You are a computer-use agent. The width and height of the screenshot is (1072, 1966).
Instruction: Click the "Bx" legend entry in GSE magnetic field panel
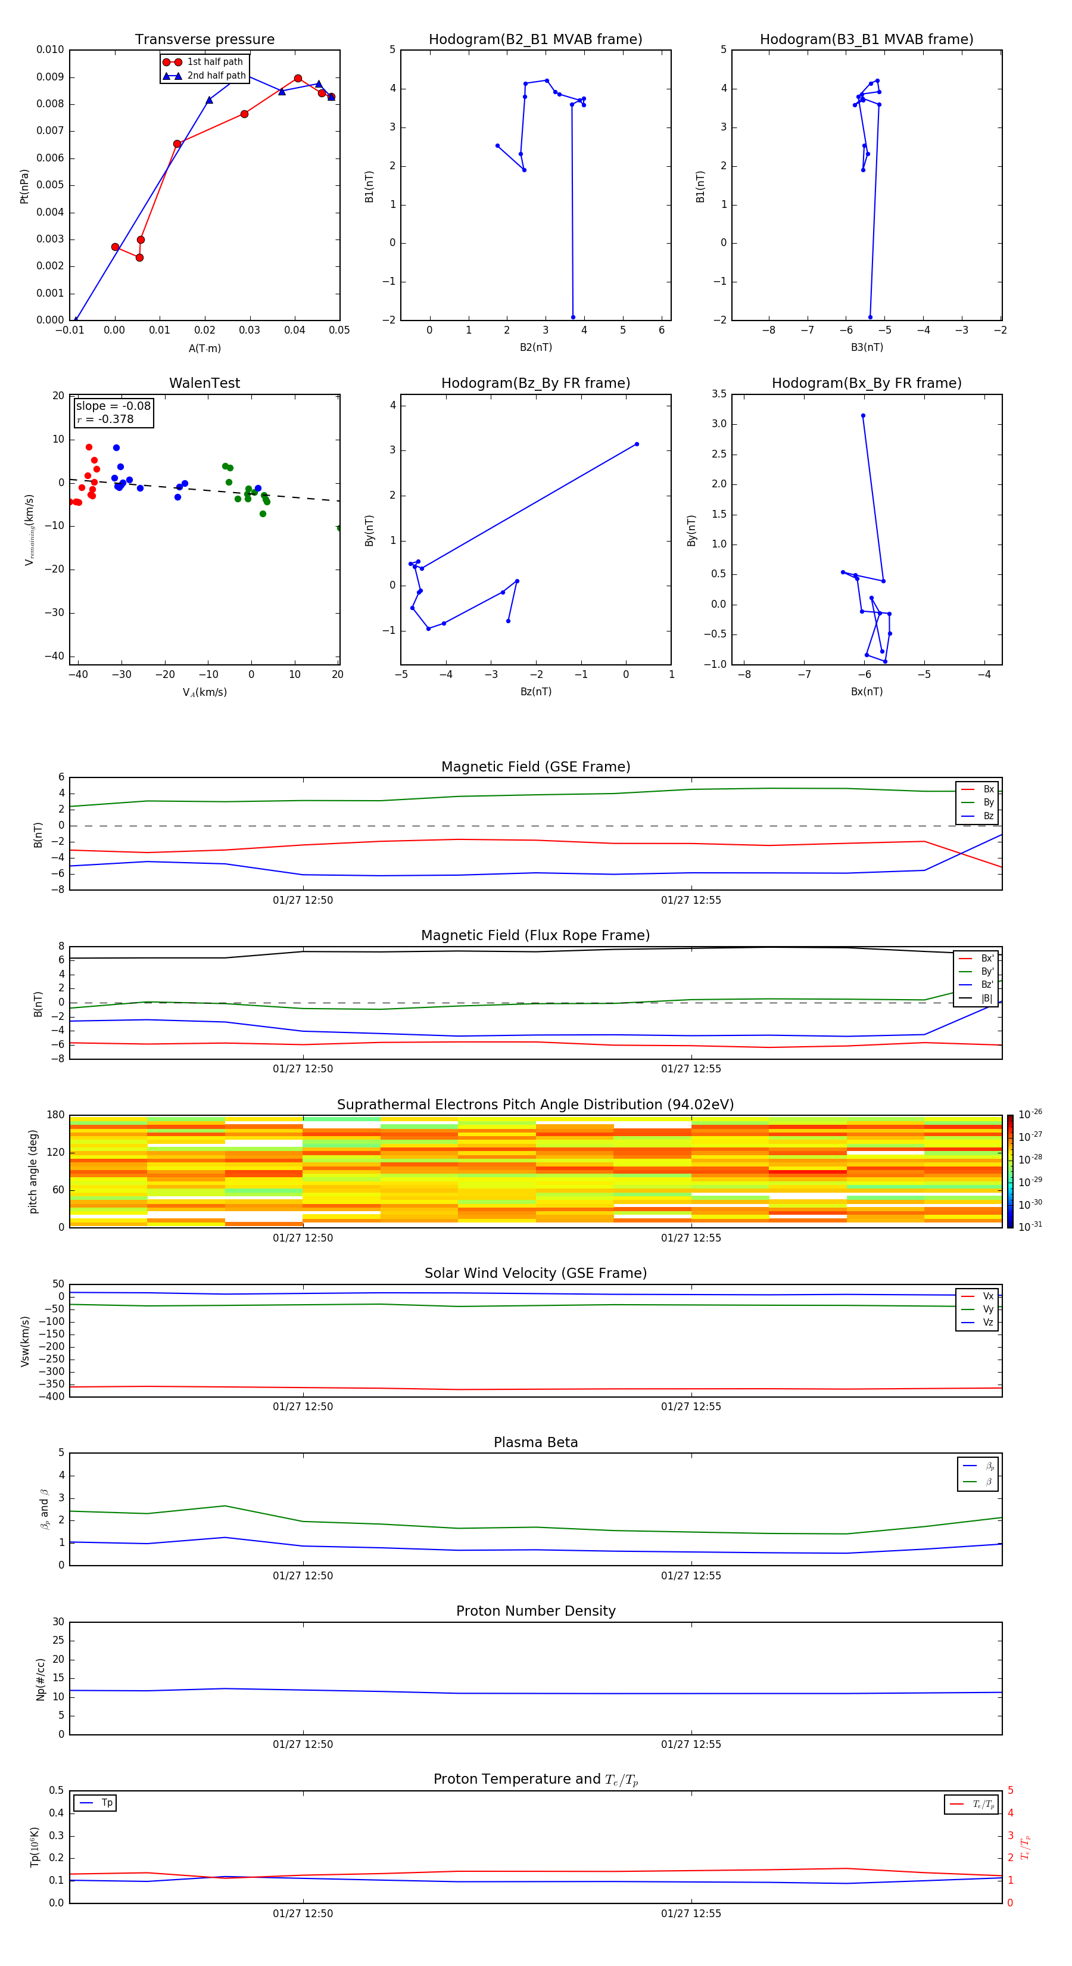[977, 789]
